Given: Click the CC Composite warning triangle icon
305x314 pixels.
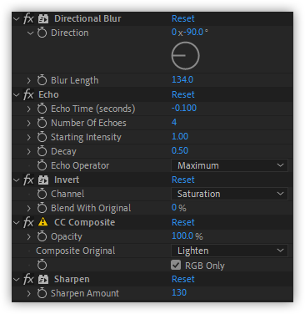Looking at the screenshot, I should (43, 222).
